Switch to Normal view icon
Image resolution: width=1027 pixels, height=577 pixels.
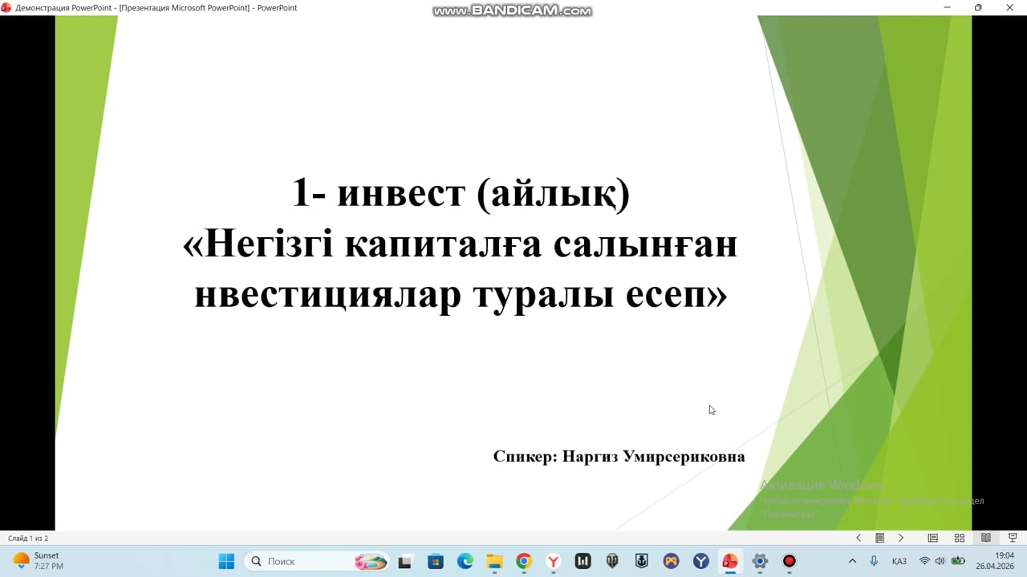click(932, 538)
